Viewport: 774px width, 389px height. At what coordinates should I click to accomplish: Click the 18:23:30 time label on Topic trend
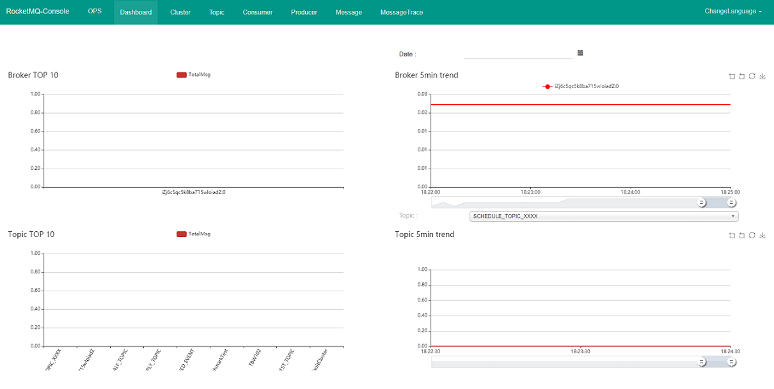click(581, 351)
